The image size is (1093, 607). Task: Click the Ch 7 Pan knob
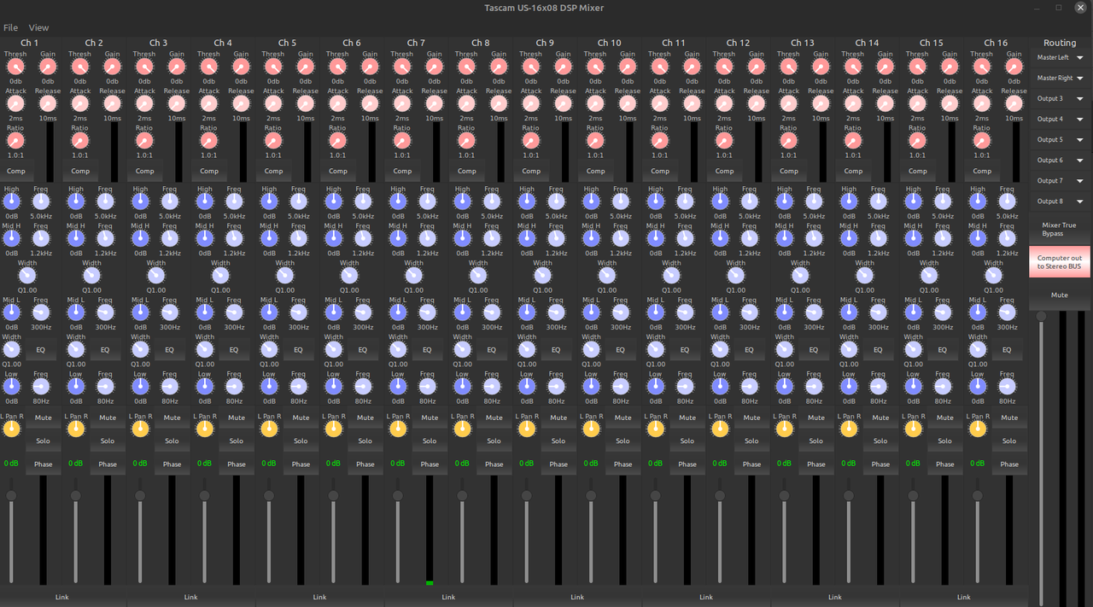398,429
